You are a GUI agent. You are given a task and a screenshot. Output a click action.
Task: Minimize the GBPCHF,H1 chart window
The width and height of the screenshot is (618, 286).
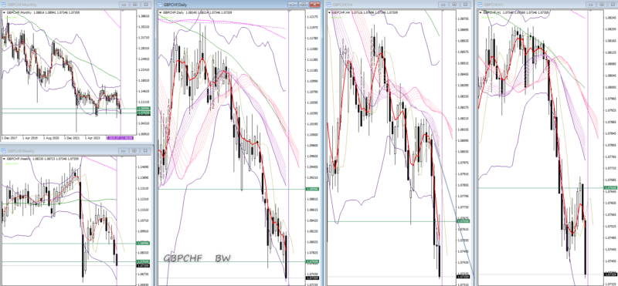click(591, 5)
